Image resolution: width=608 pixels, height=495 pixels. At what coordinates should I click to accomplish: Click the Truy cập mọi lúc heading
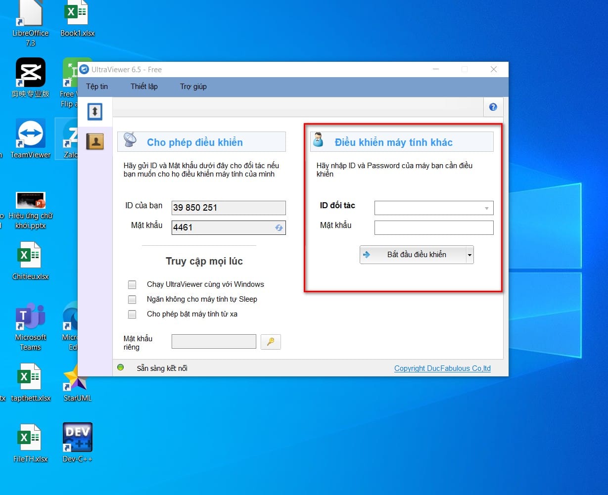tap(204, 261)
